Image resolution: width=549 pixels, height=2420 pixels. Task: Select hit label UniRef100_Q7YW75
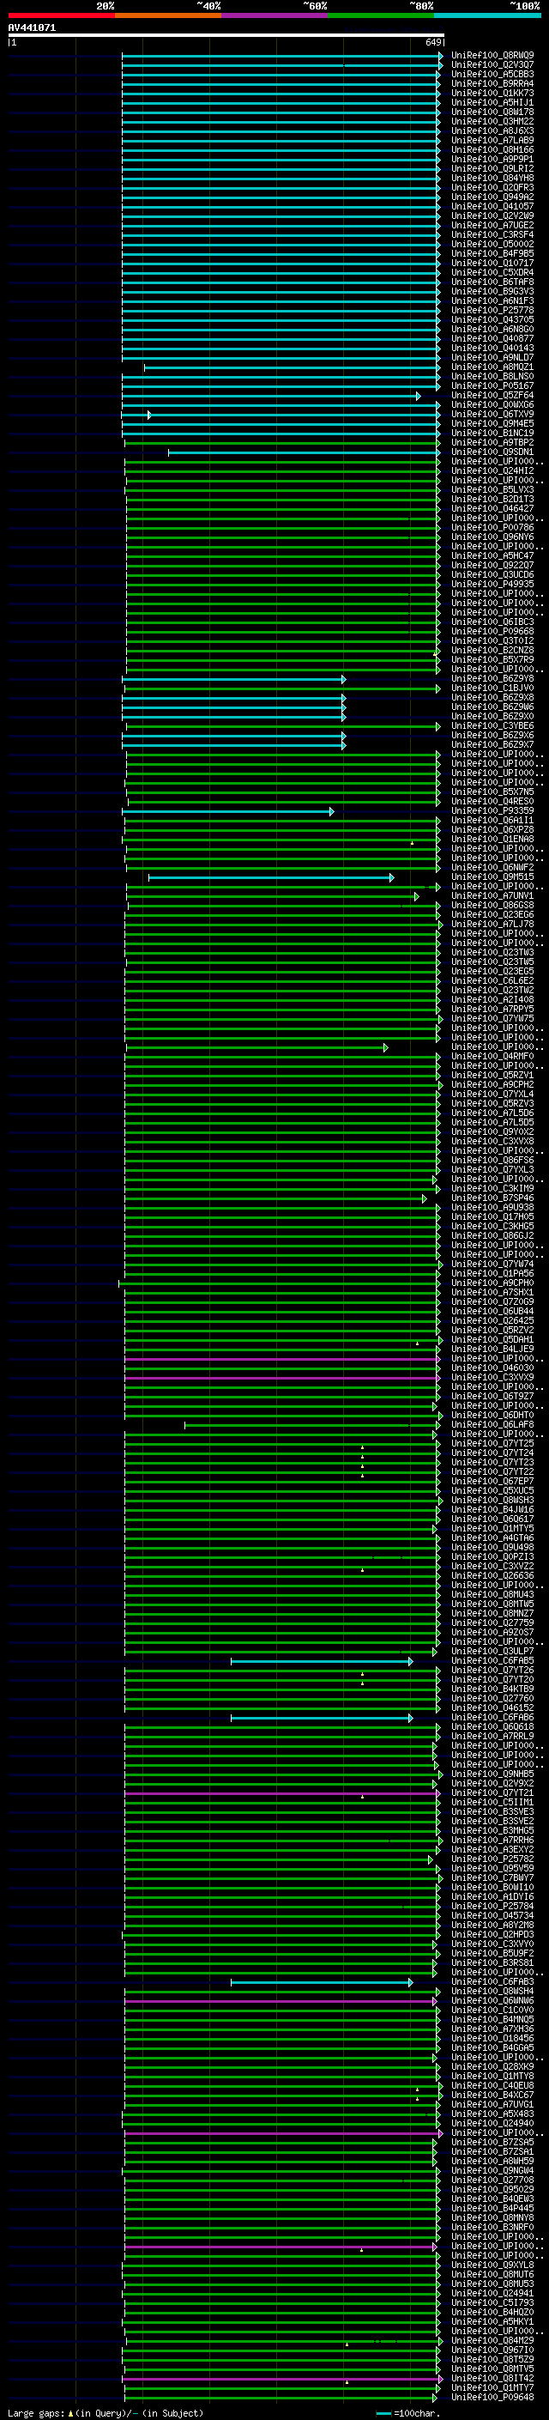tap(492, 1018)
